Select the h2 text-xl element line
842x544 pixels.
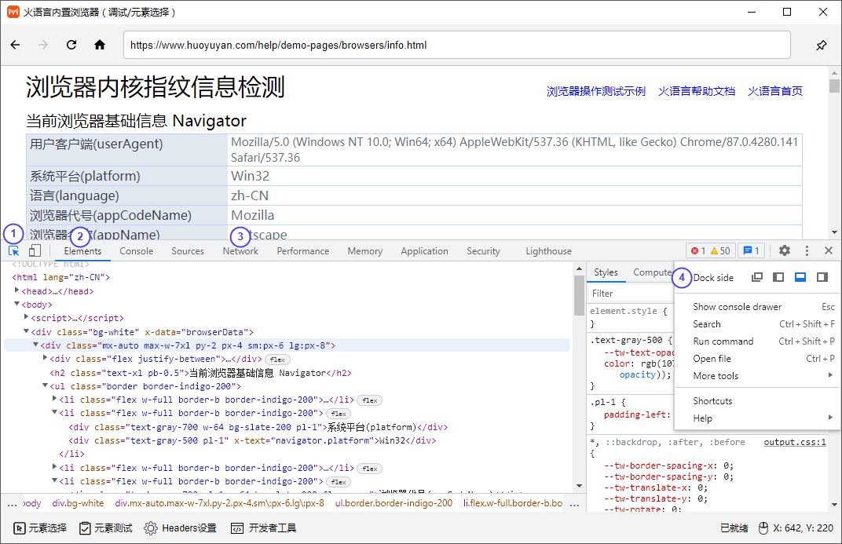click(201, 373)
